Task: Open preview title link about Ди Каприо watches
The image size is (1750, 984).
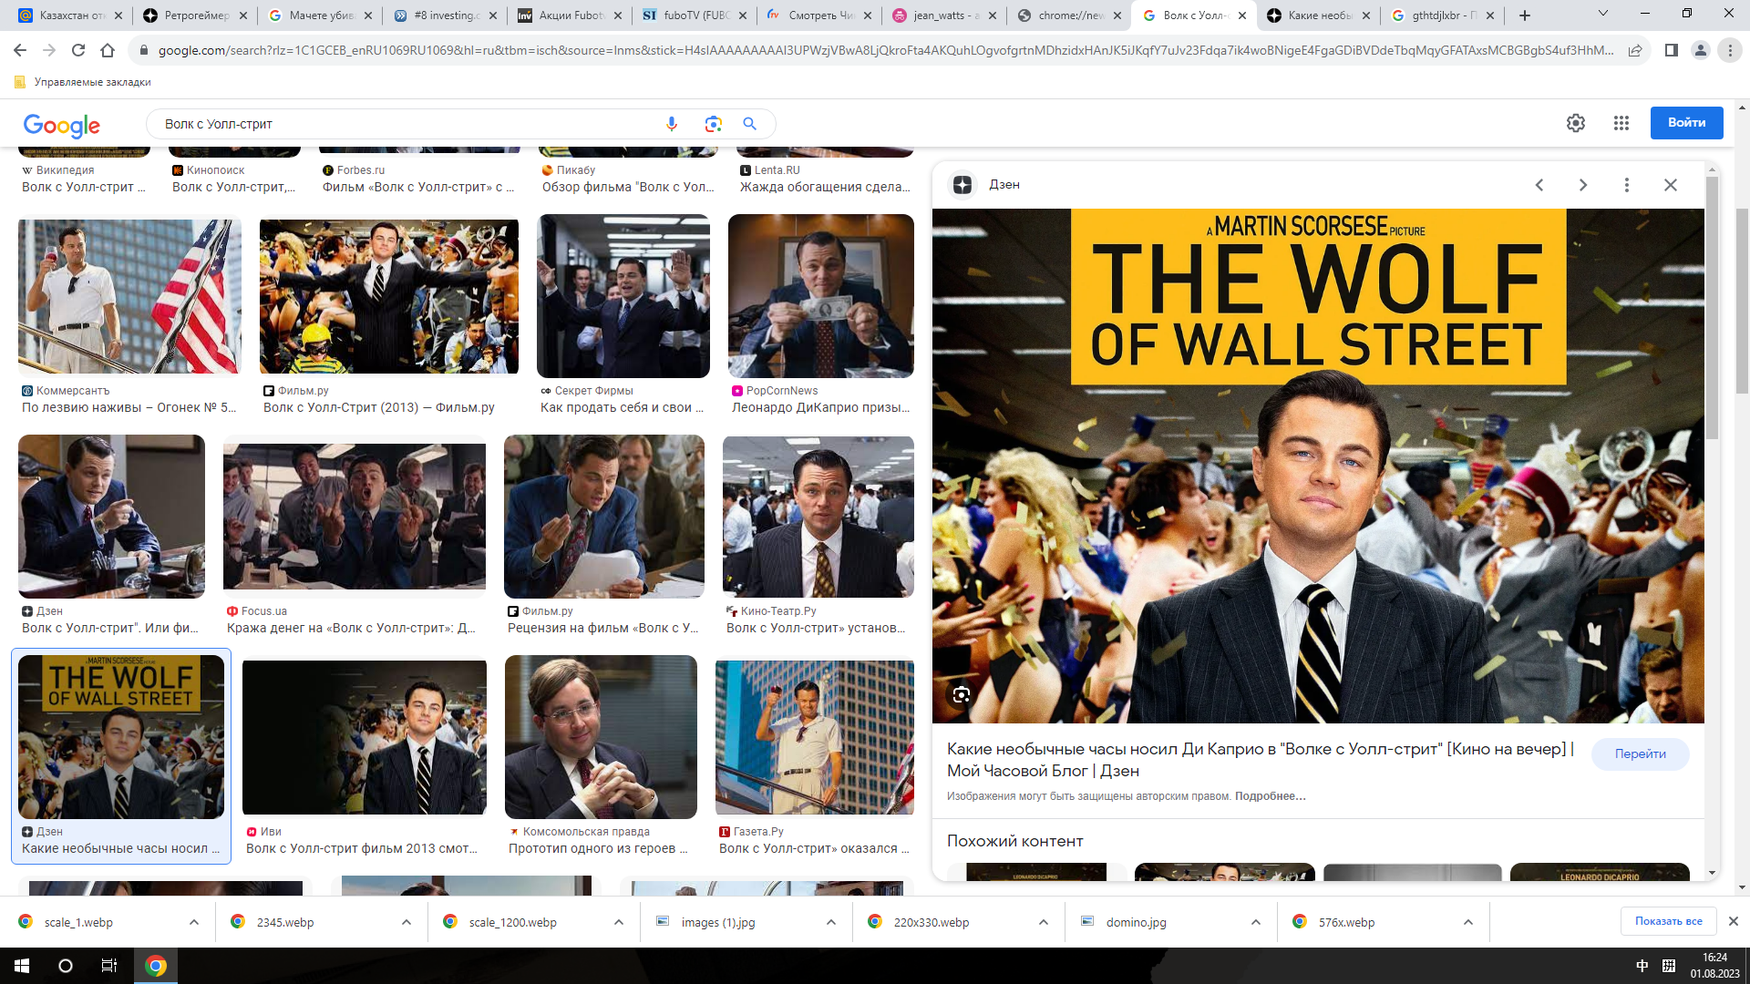Action: pyautogui.click(x=1261, y=760)
